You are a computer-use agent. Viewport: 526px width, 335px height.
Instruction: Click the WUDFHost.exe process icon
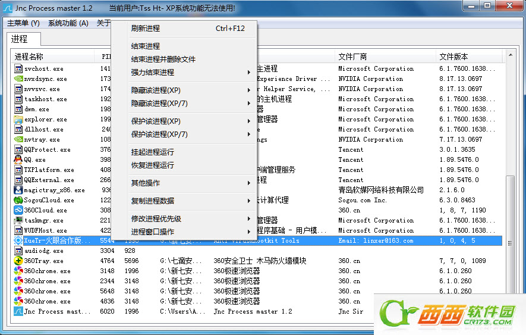(18, 230)
